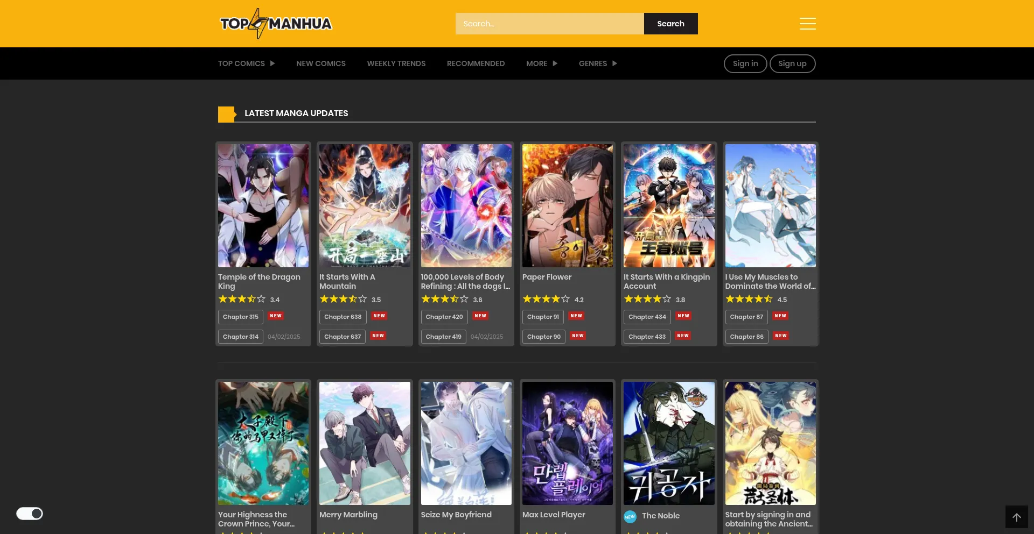1034x534 pixels.
Task: Open the Merry Marbling cover image
Action: [365, 443]
